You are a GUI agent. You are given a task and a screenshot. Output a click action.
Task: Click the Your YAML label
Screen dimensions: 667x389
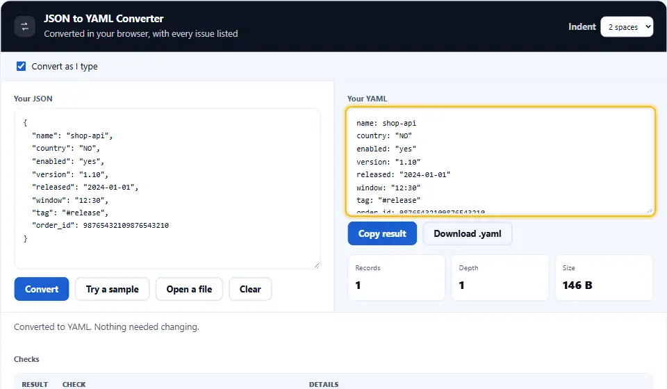pos(367,99)
